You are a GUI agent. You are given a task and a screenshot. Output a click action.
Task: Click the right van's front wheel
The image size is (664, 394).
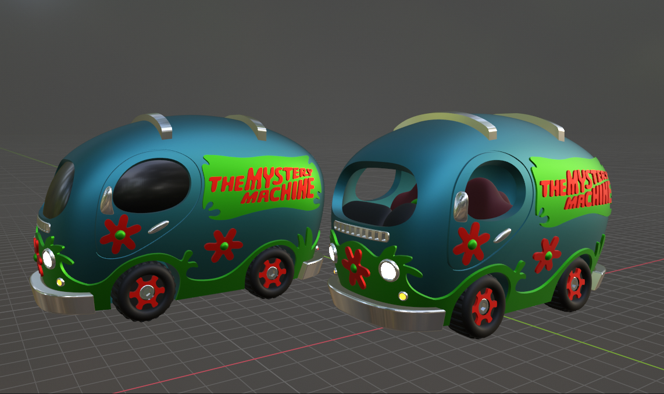479,306
